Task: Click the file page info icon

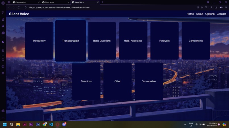Action: 26,7
